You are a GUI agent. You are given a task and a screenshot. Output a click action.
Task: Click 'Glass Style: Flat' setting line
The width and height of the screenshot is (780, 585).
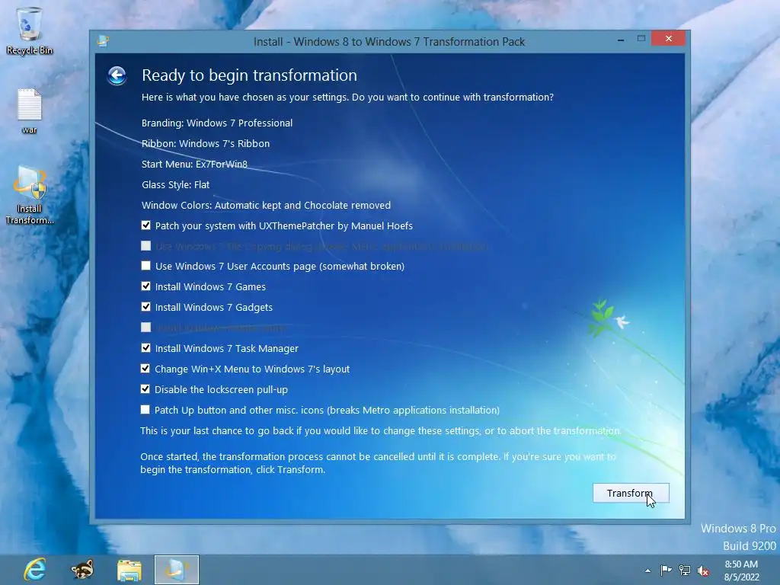(x=176, y=184)
